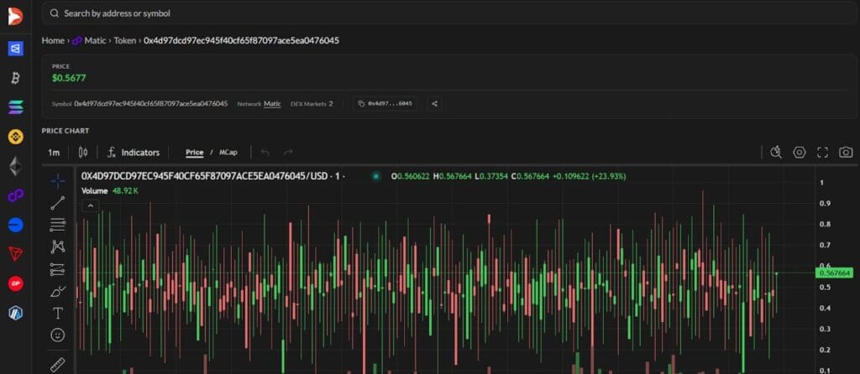
Task: Click the DEX Markets 2 value
Action: [x=331, y=103]
